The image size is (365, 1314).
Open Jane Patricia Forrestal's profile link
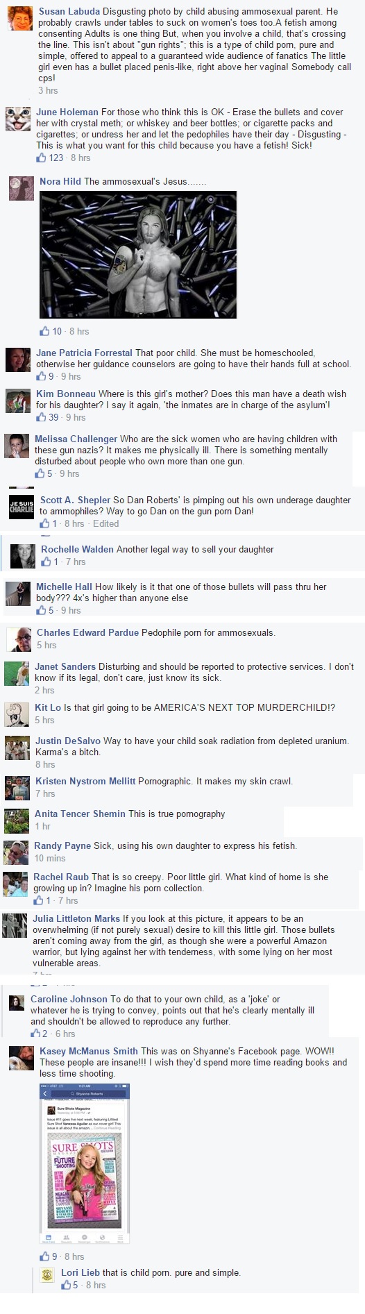[x=84, y=353]
